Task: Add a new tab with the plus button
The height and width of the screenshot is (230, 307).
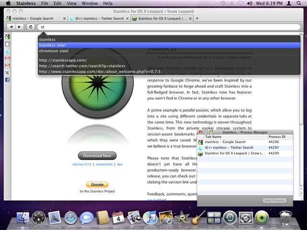Action: point(197,18)
